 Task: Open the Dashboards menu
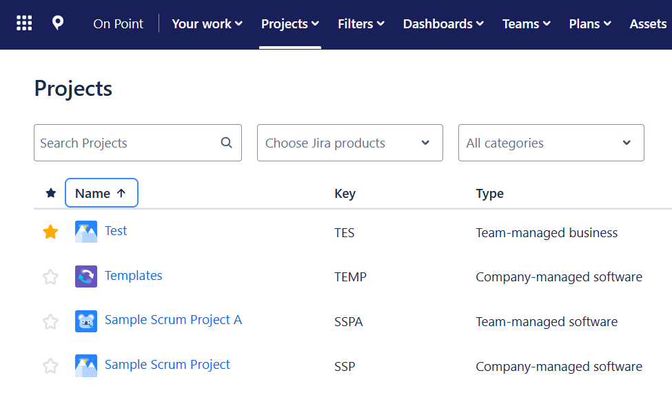443,23
